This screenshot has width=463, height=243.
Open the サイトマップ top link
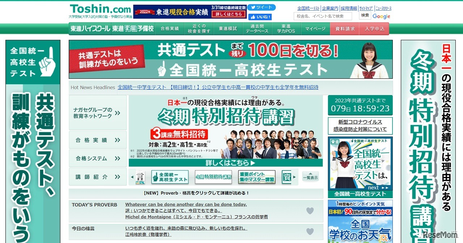pos(366,8)
